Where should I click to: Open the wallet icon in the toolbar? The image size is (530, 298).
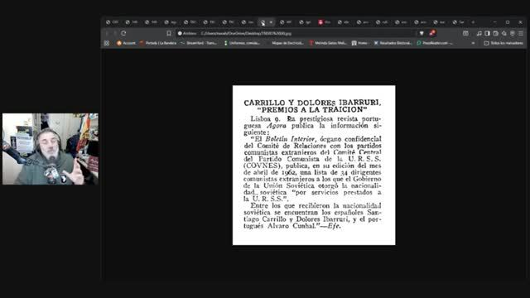(495, 33)
